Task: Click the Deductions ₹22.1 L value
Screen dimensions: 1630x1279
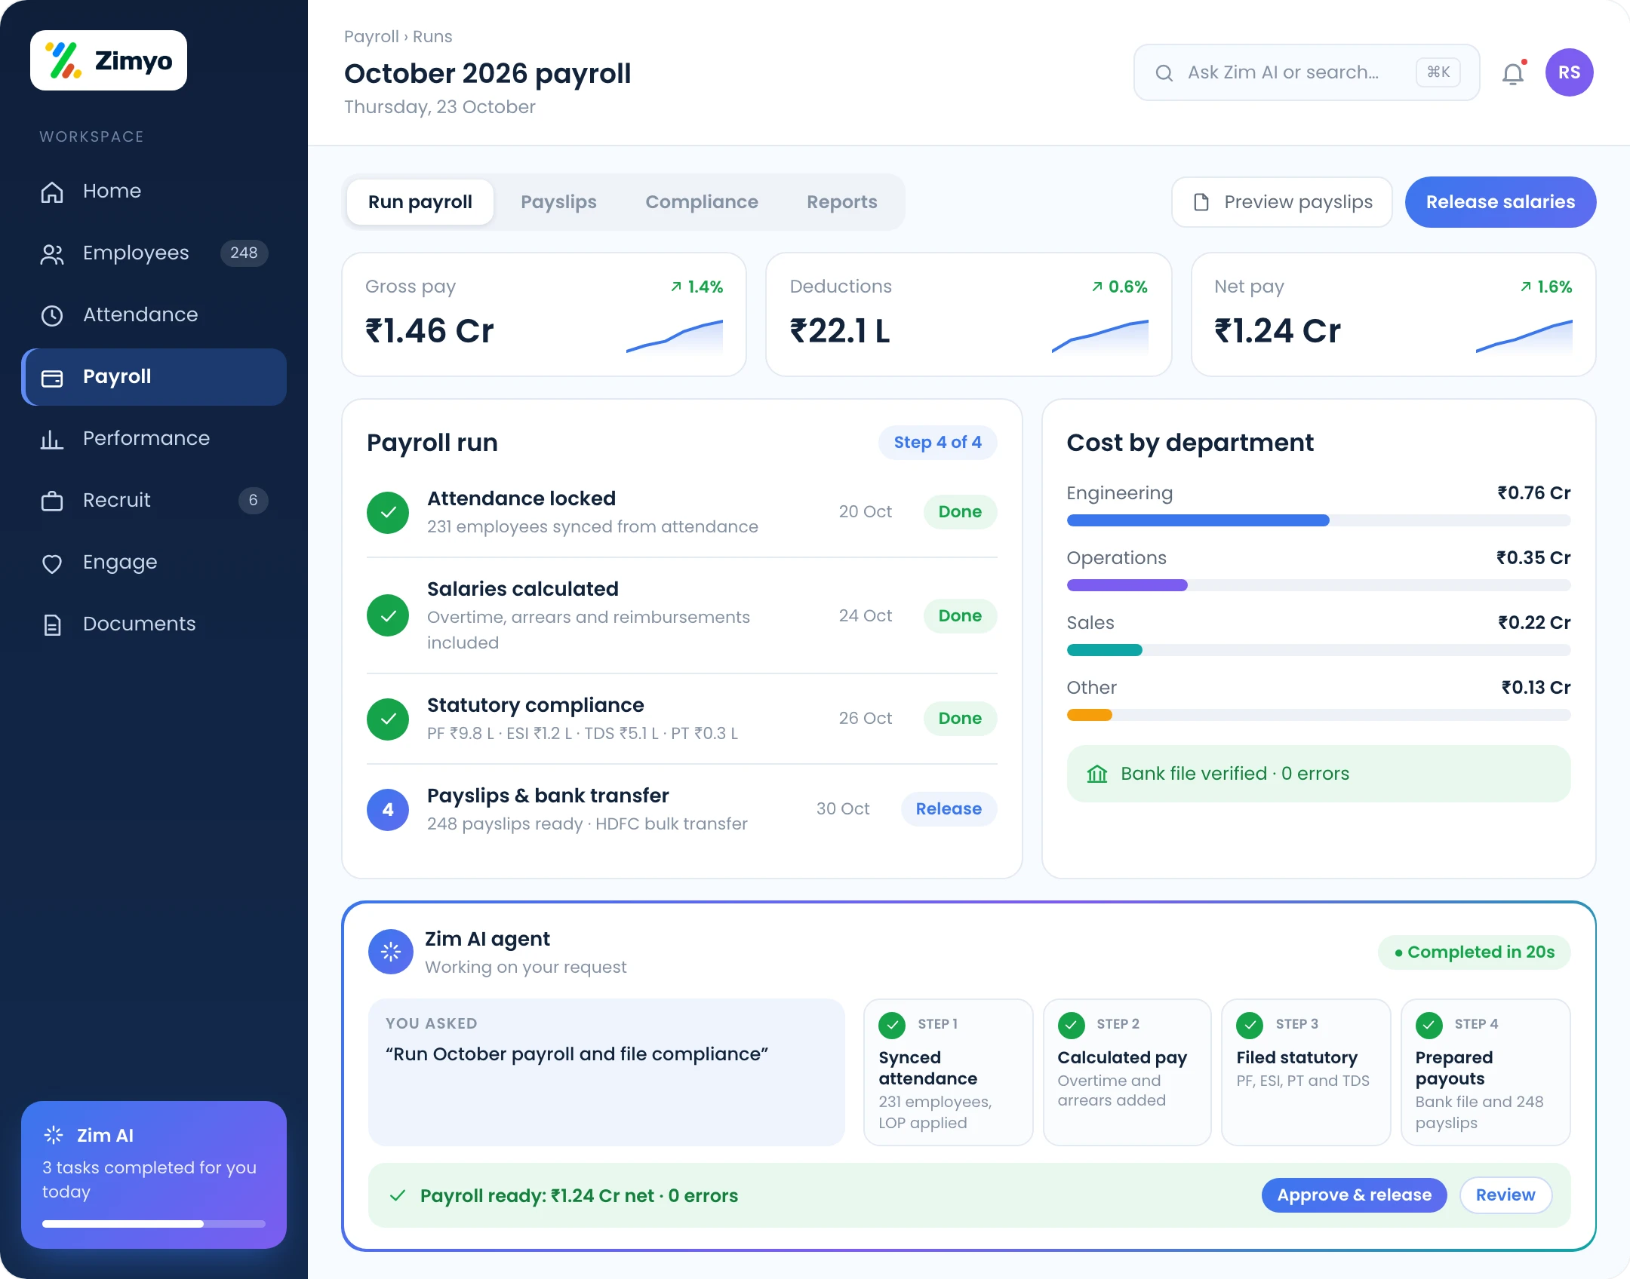Action: 840,331
